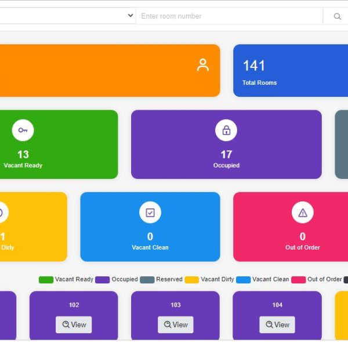Select the purple Occupied legend swatch

[102, 280]
